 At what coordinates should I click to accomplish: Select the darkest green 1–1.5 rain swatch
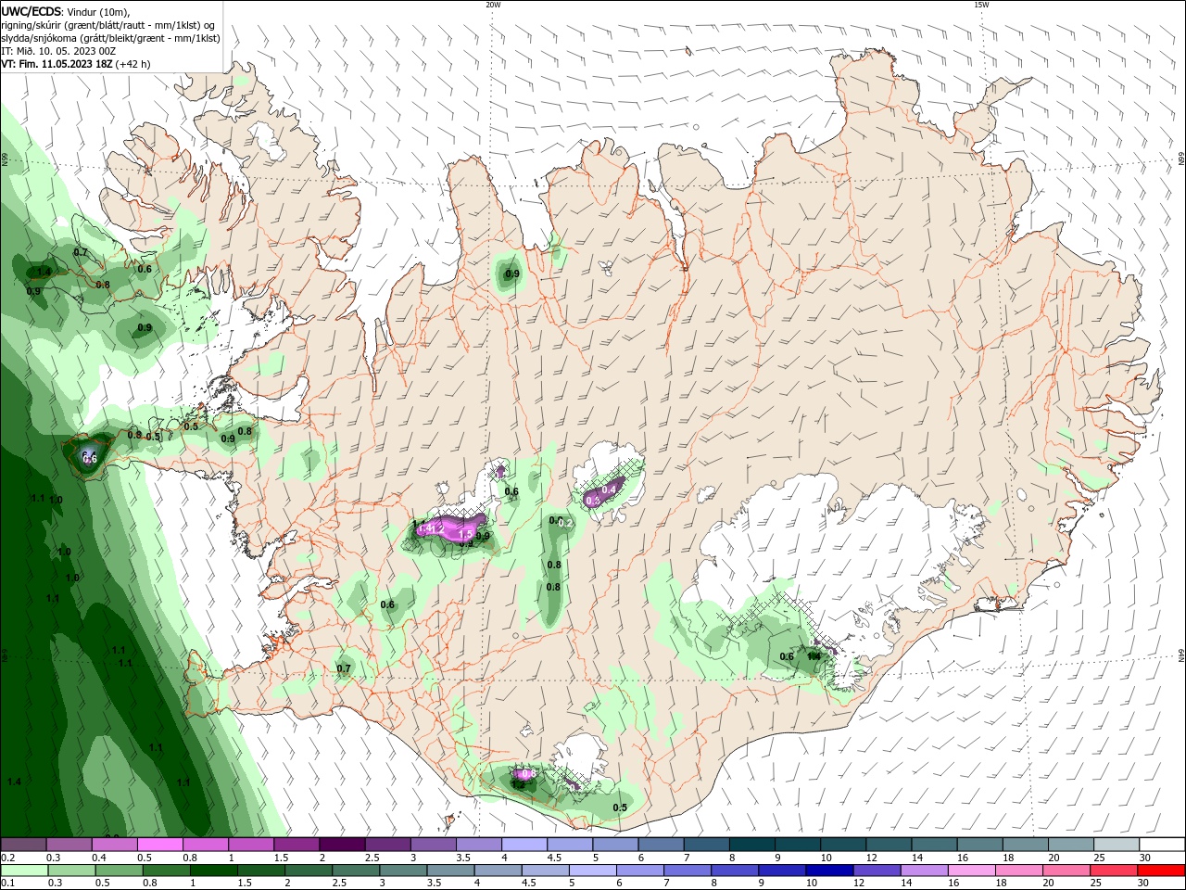tap(213, 871)
